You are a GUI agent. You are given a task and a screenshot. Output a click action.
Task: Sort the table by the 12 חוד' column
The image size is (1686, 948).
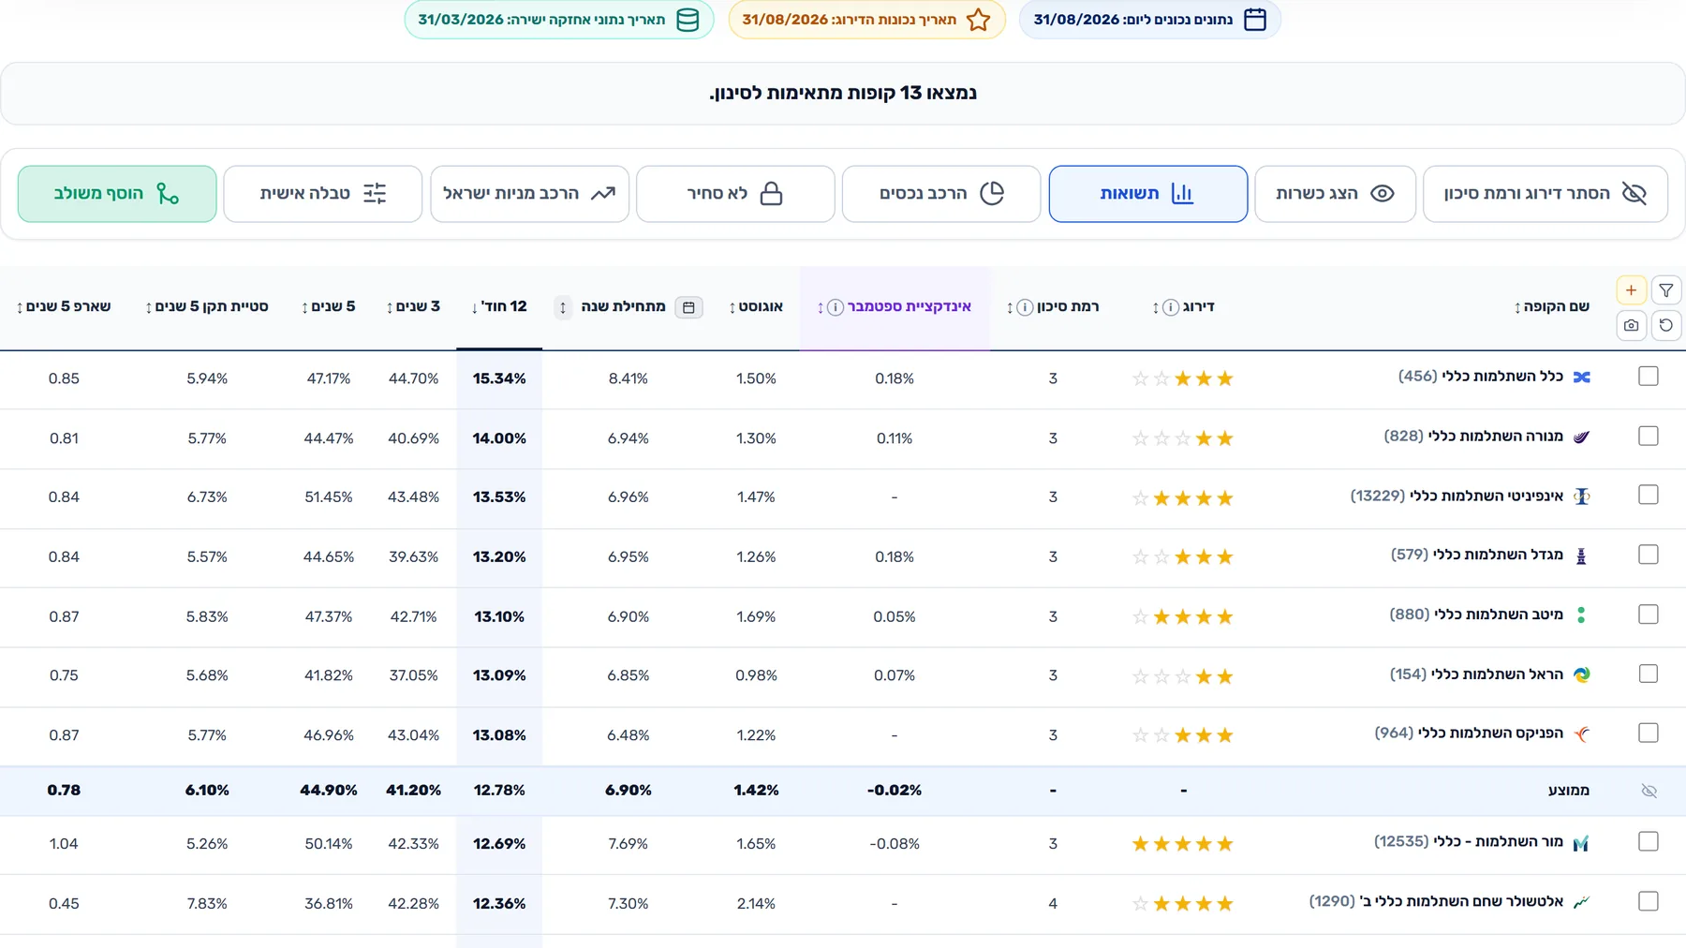tap(499, 307)
